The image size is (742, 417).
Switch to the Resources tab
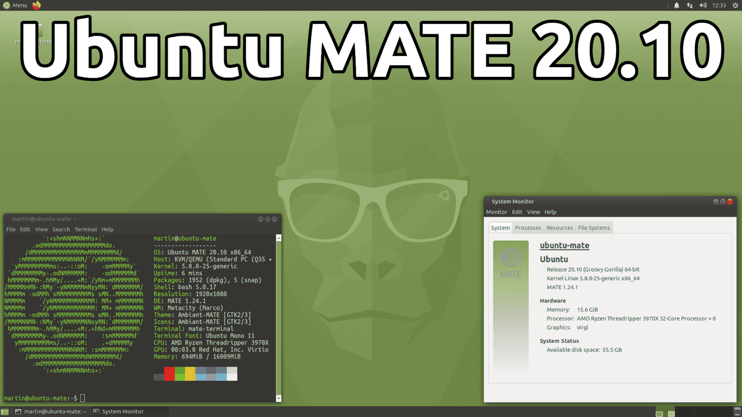tap(560, 228)
